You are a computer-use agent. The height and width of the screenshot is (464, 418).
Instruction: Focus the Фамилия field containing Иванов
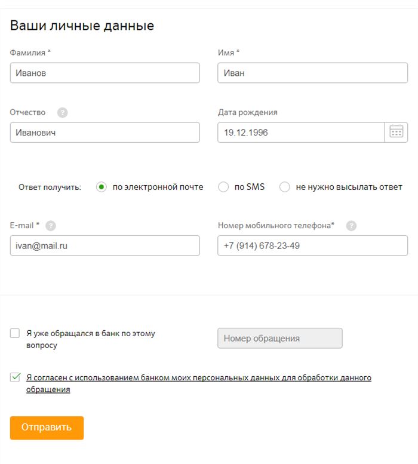point(105,73)
